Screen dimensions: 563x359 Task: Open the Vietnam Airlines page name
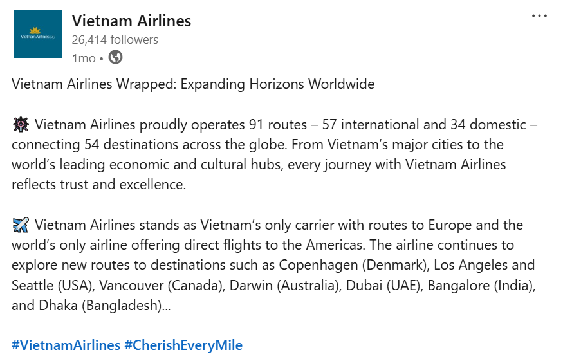coord(131,21)
